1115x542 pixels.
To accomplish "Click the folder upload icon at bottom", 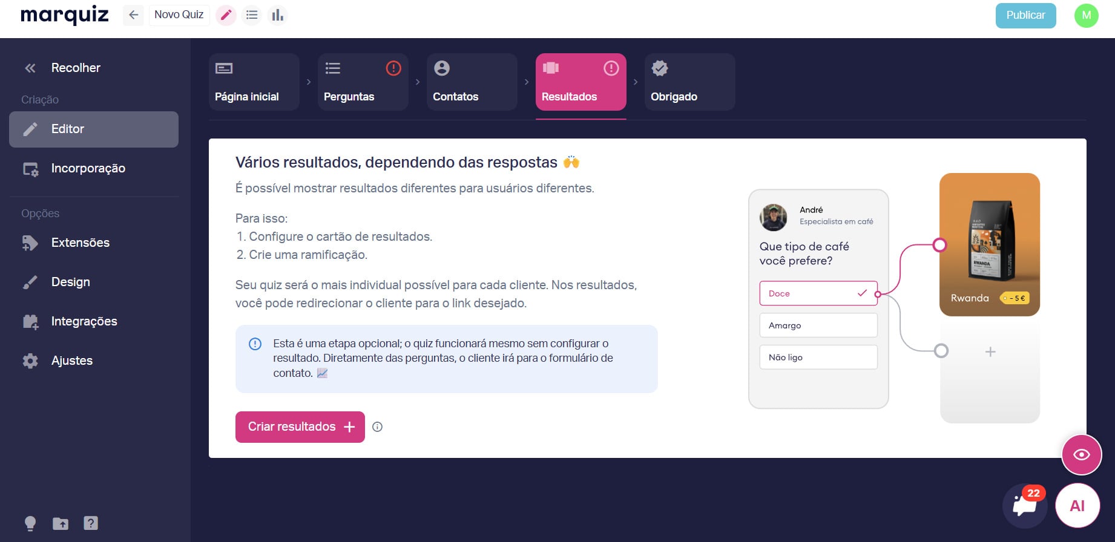I will pyautogui.click(x=61, y=523).
